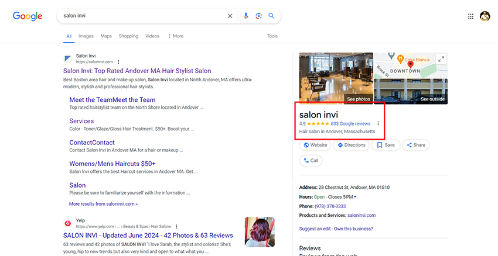Open three-dot options next to Google reviews
This screenshot has width=498, height=256.
coord(378,123)
